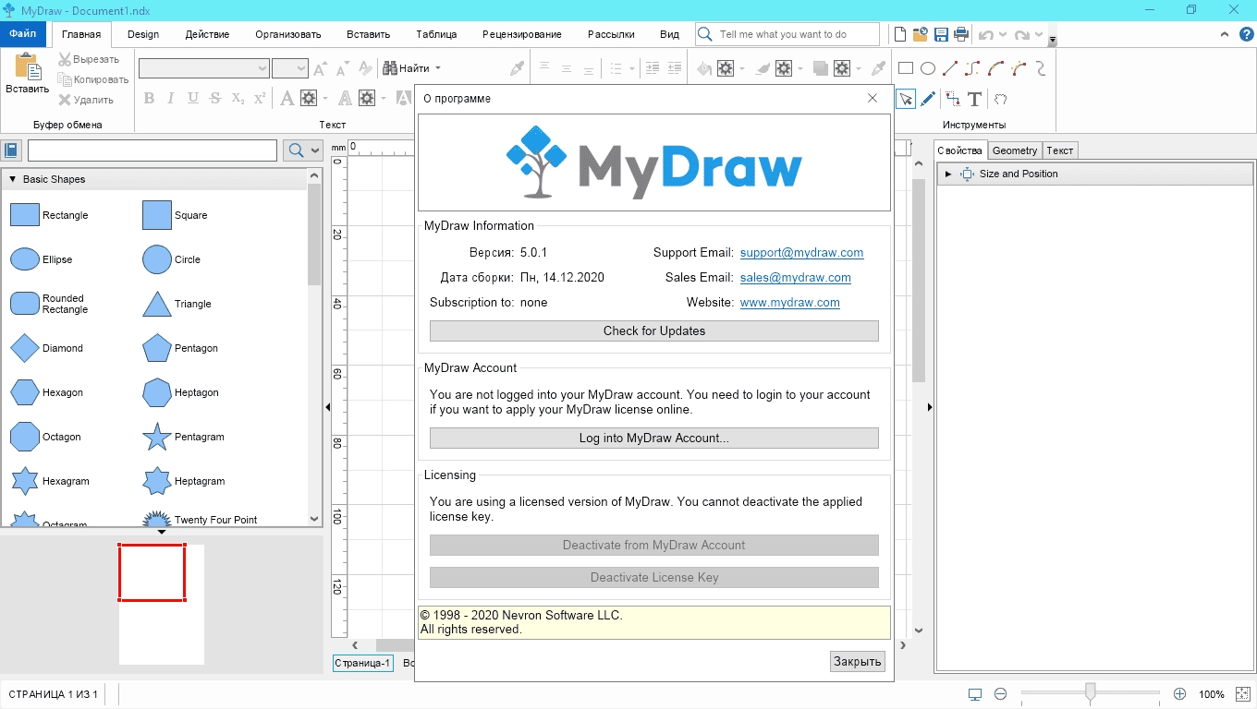Toggle Underline text formatting
Viewport: 1257px width, 709px height.
(x=193, y=98)
